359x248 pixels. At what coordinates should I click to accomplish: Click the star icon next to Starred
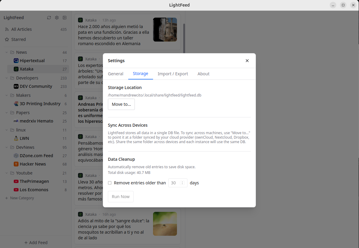7,39
